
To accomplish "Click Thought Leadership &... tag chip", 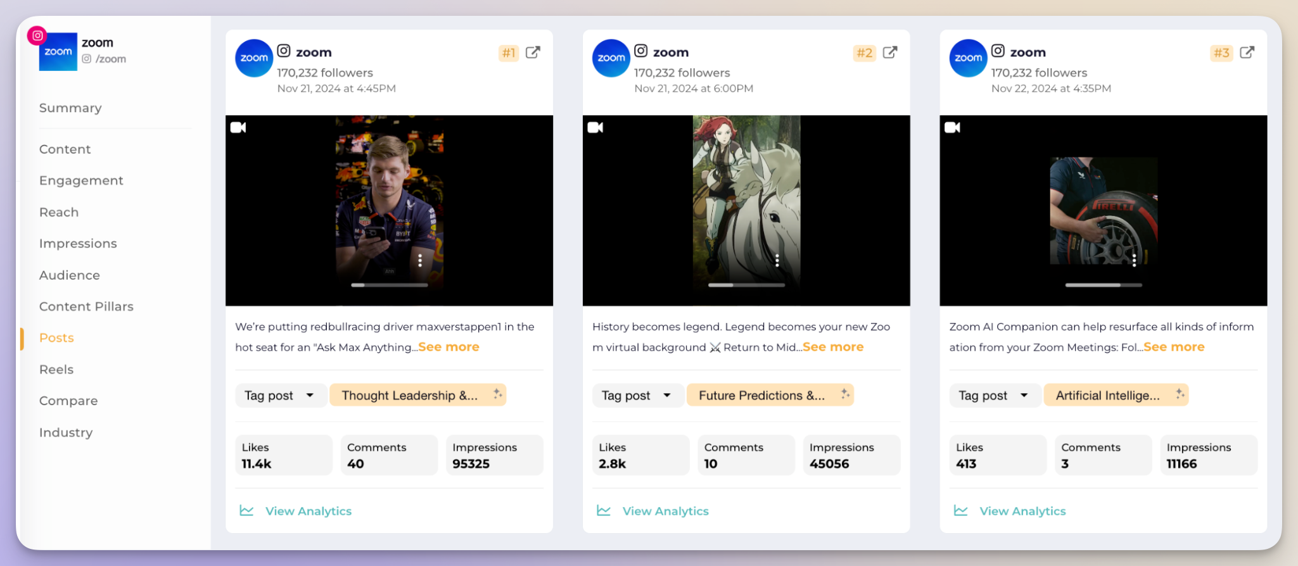I will (418, 395).
